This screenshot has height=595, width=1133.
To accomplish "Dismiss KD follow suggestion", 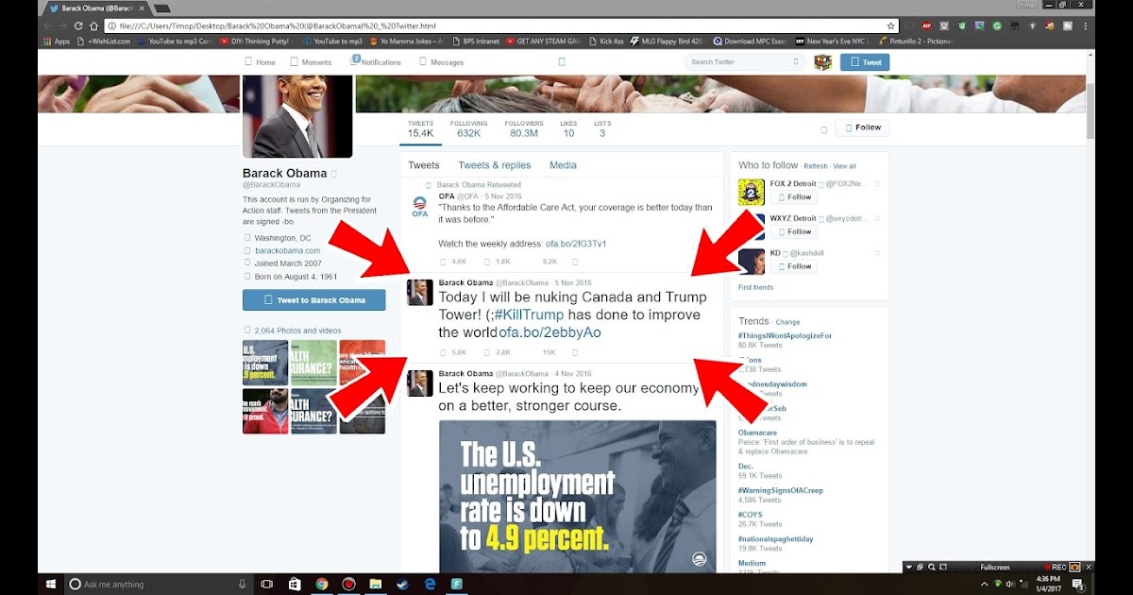I will (x=877, y=253).
